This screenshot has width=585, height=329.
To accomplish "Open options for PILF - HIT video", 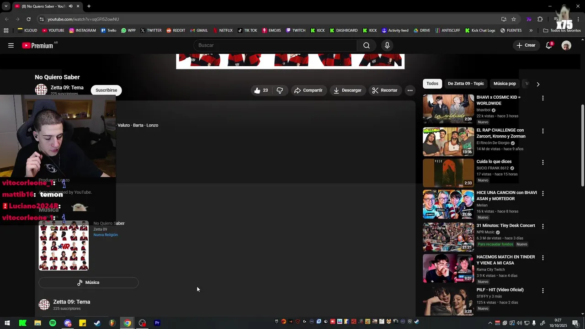I will tap(542, 291).
